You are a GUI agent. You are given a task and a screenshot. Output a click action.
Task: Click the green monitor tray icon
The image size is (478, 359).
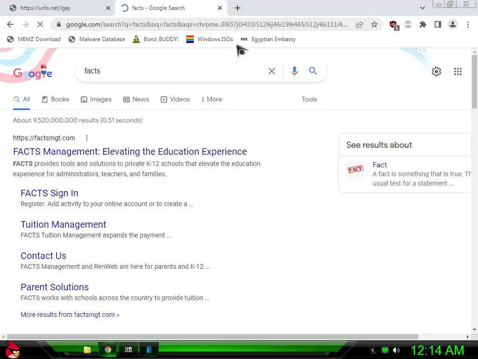[x=385, y=350]
